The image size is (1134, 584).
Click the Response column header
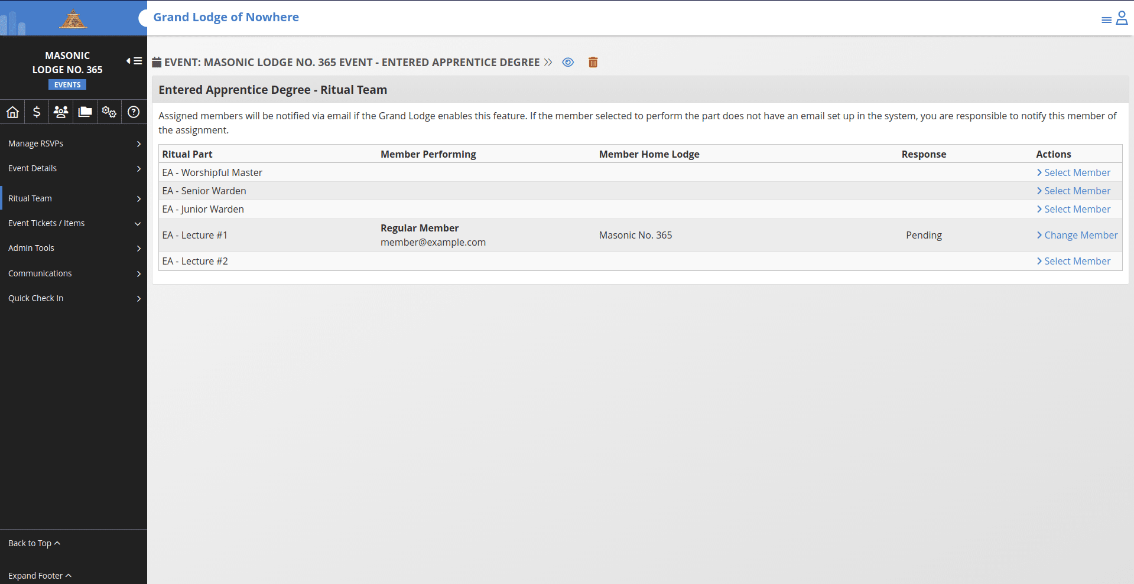point(924,154)
